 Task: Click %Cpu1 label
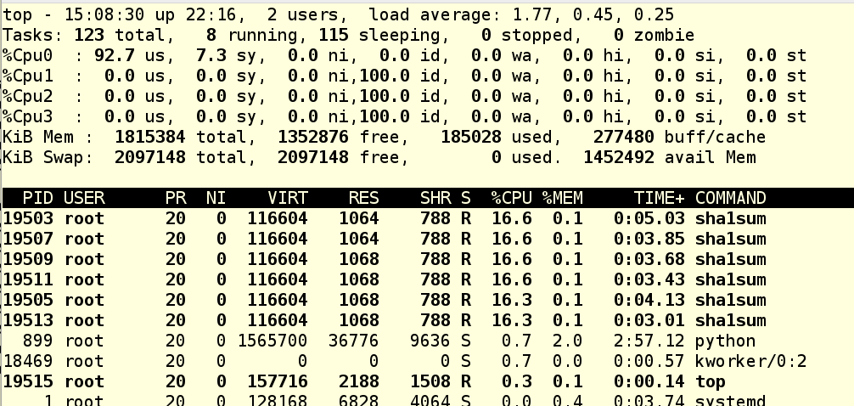[28, 76]
